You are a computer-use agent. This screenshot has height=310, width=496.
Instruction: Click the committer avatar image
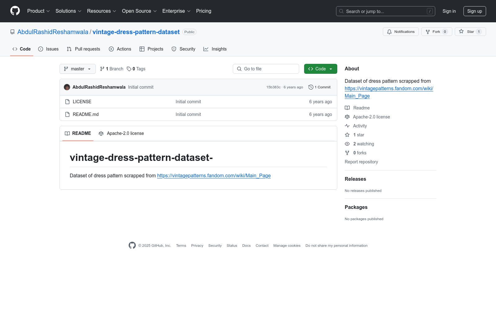click(x=67, y=87)
